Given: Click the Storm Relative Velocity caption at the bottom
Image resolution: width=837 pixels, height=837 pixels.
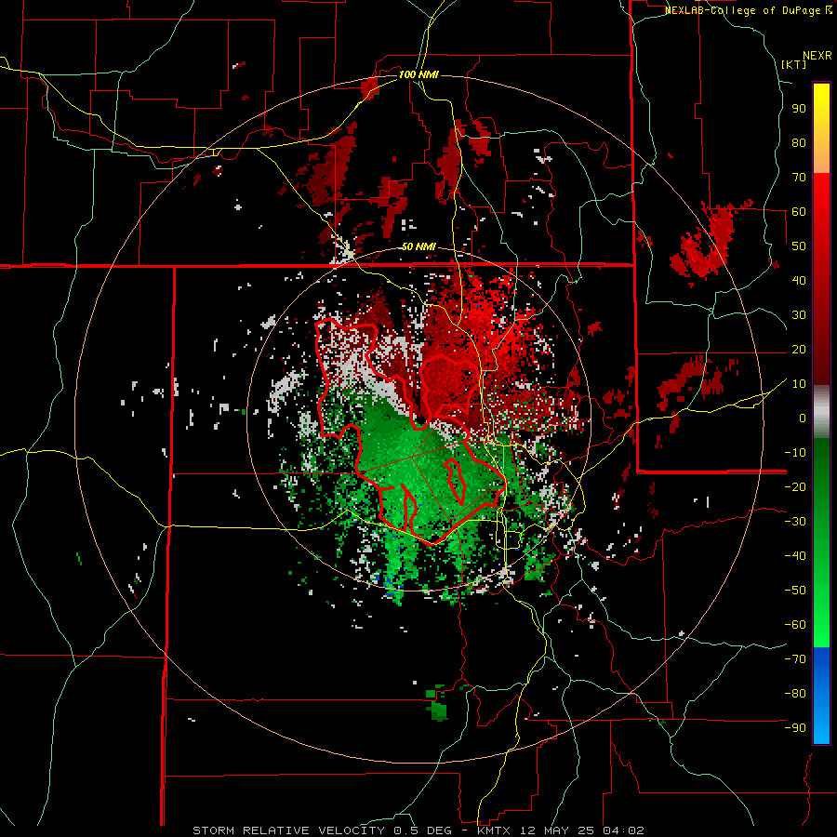Looking at the screenshot, I should (x=418, y=830).
